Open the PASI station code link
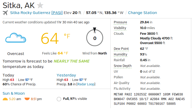This screenshot has height=111, width=192. coord(57,13)
